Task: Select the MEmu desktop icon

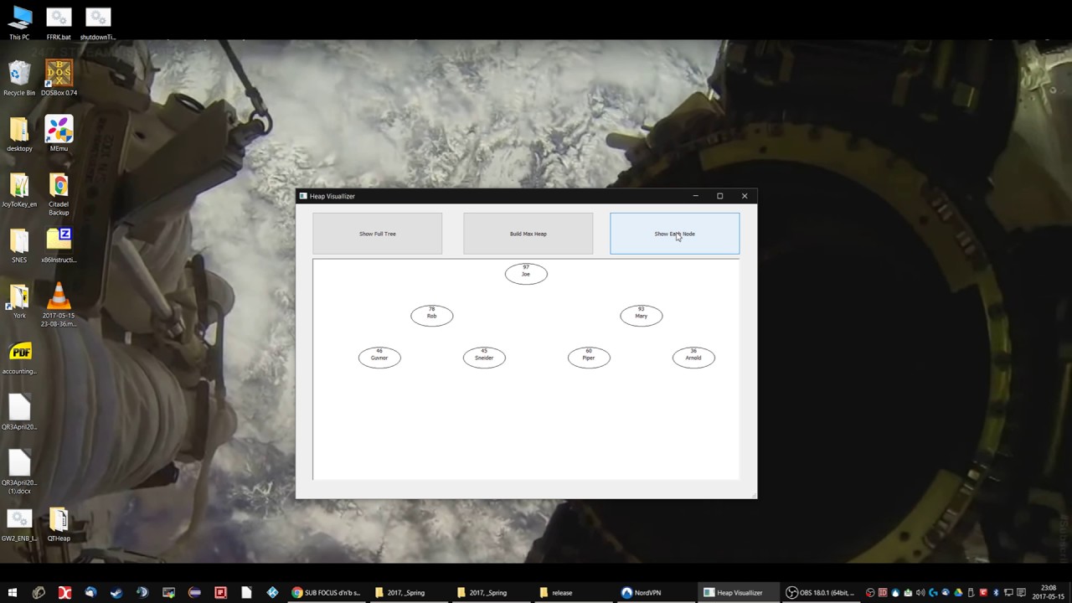Action: click(x=59, y=134)
